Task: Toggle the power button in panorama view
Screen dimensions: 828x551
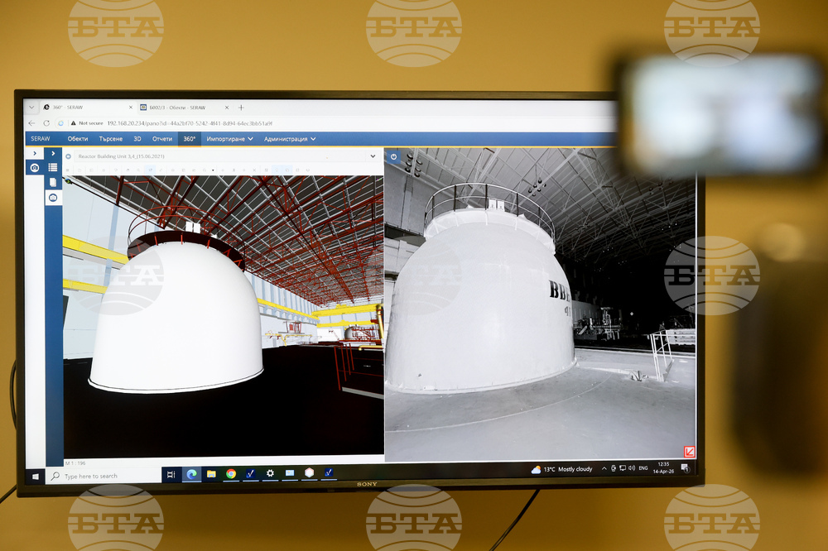Action: tap(393, 156)
